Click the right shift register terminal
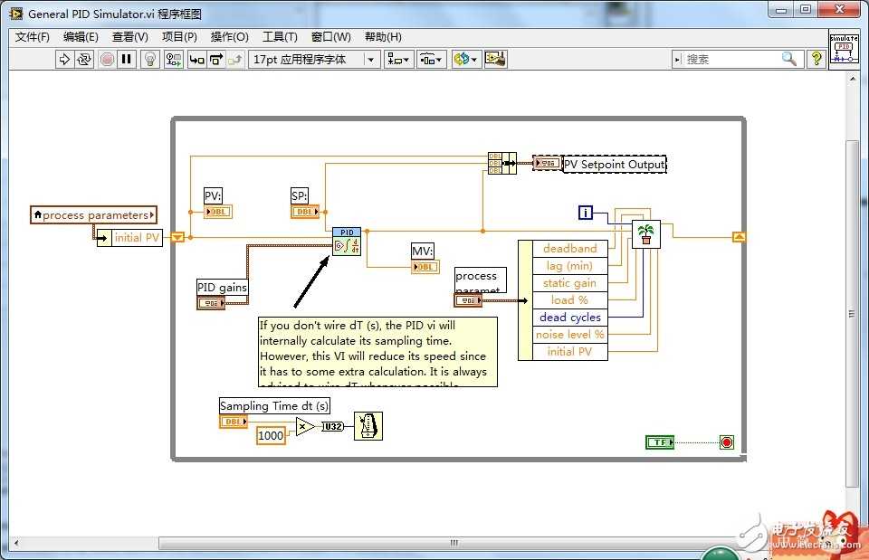The width and height of the screenshot is (869, 560). 740,237
